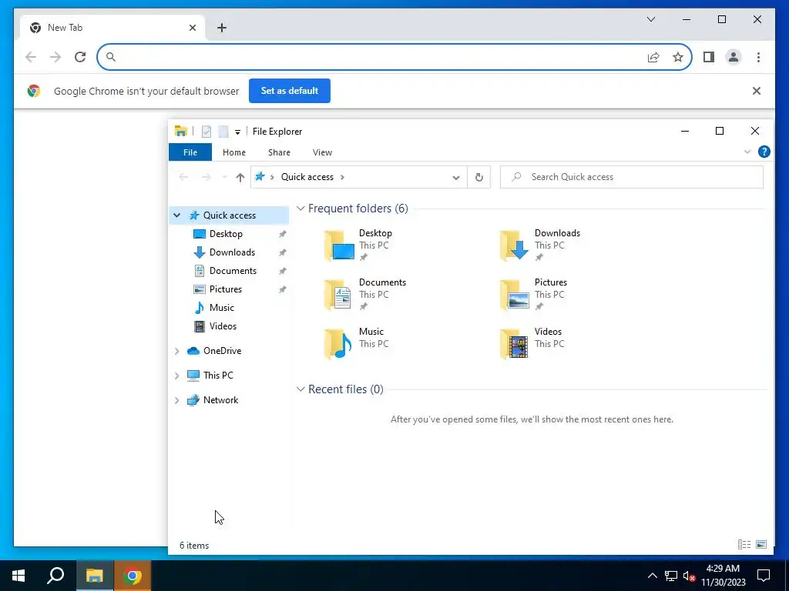The image size is (789, 591).
Task: Click File Explorer on the taskbar
Action: point(94,576)
